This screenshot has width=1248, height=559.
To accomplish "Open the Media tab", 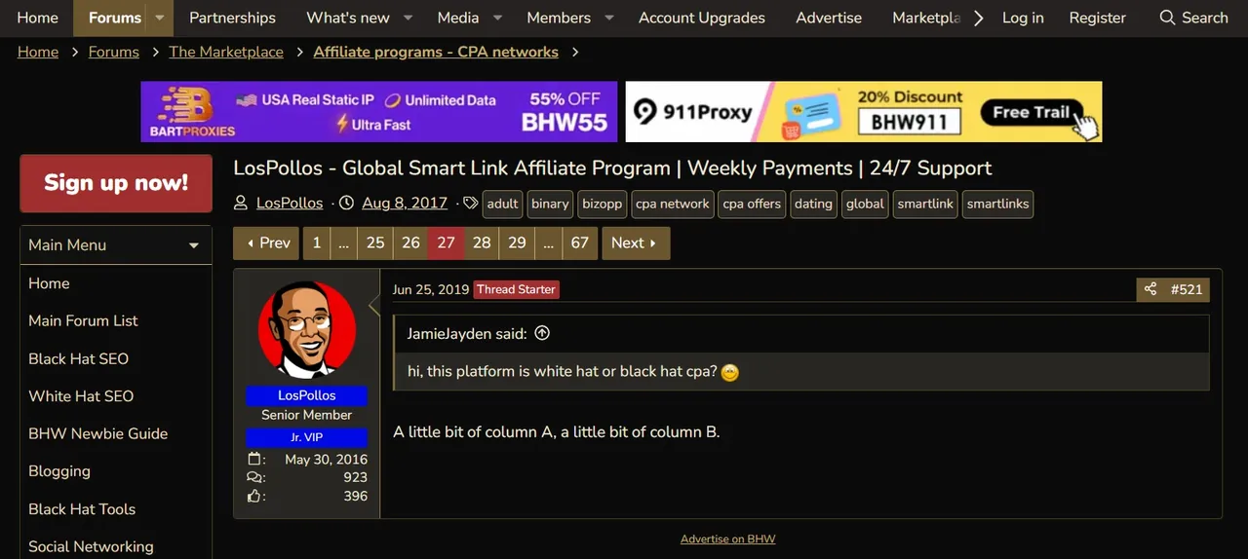I will [458, 18].
